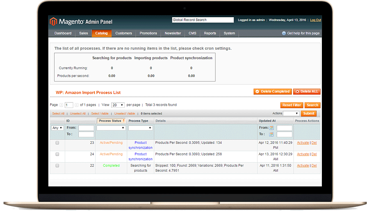Screen dimensions: 369x211
Task: Open the CMS menu
Action: pos(192,33)
